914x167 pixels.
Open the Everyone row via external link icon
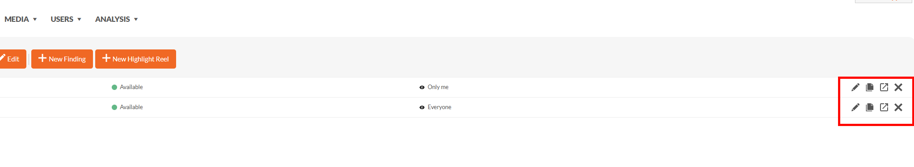coord(884,107)
